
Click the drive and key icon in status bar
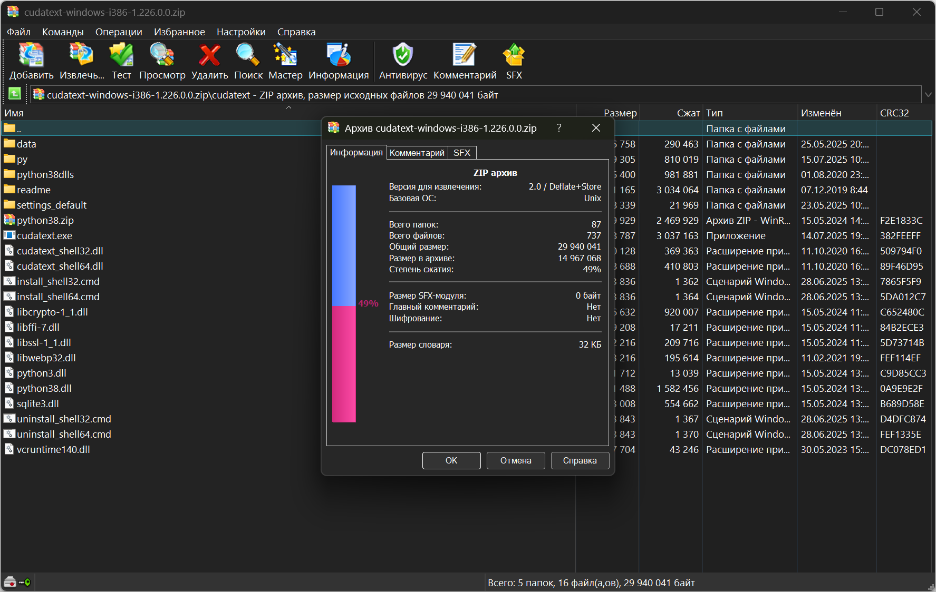point(17,582)
